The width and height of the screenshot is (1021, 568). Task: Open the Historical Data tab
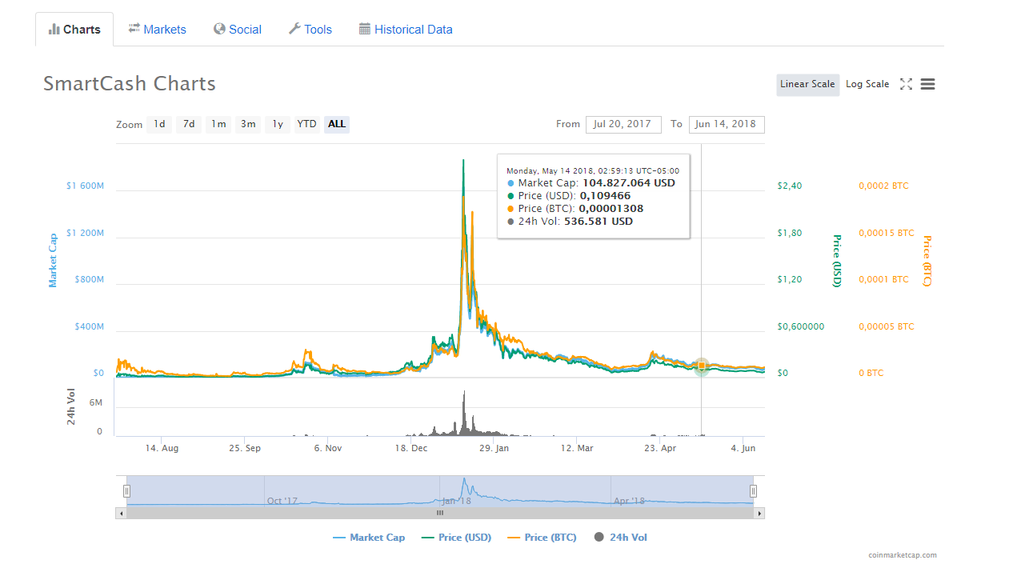[406, 30]
